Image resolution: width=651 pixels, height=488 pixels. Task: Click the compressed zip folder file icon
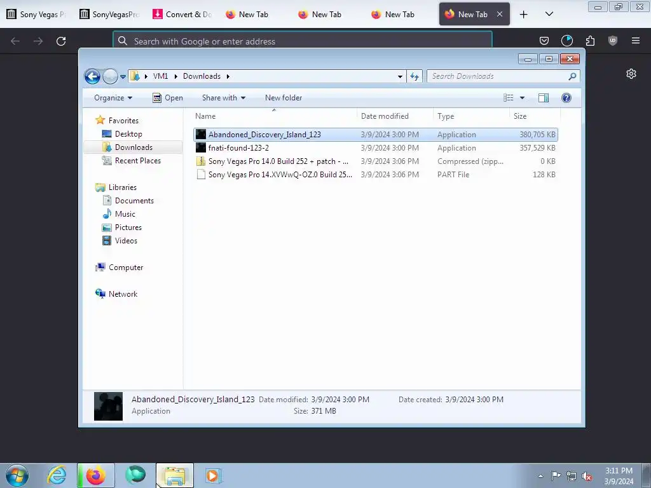(201, 161)
